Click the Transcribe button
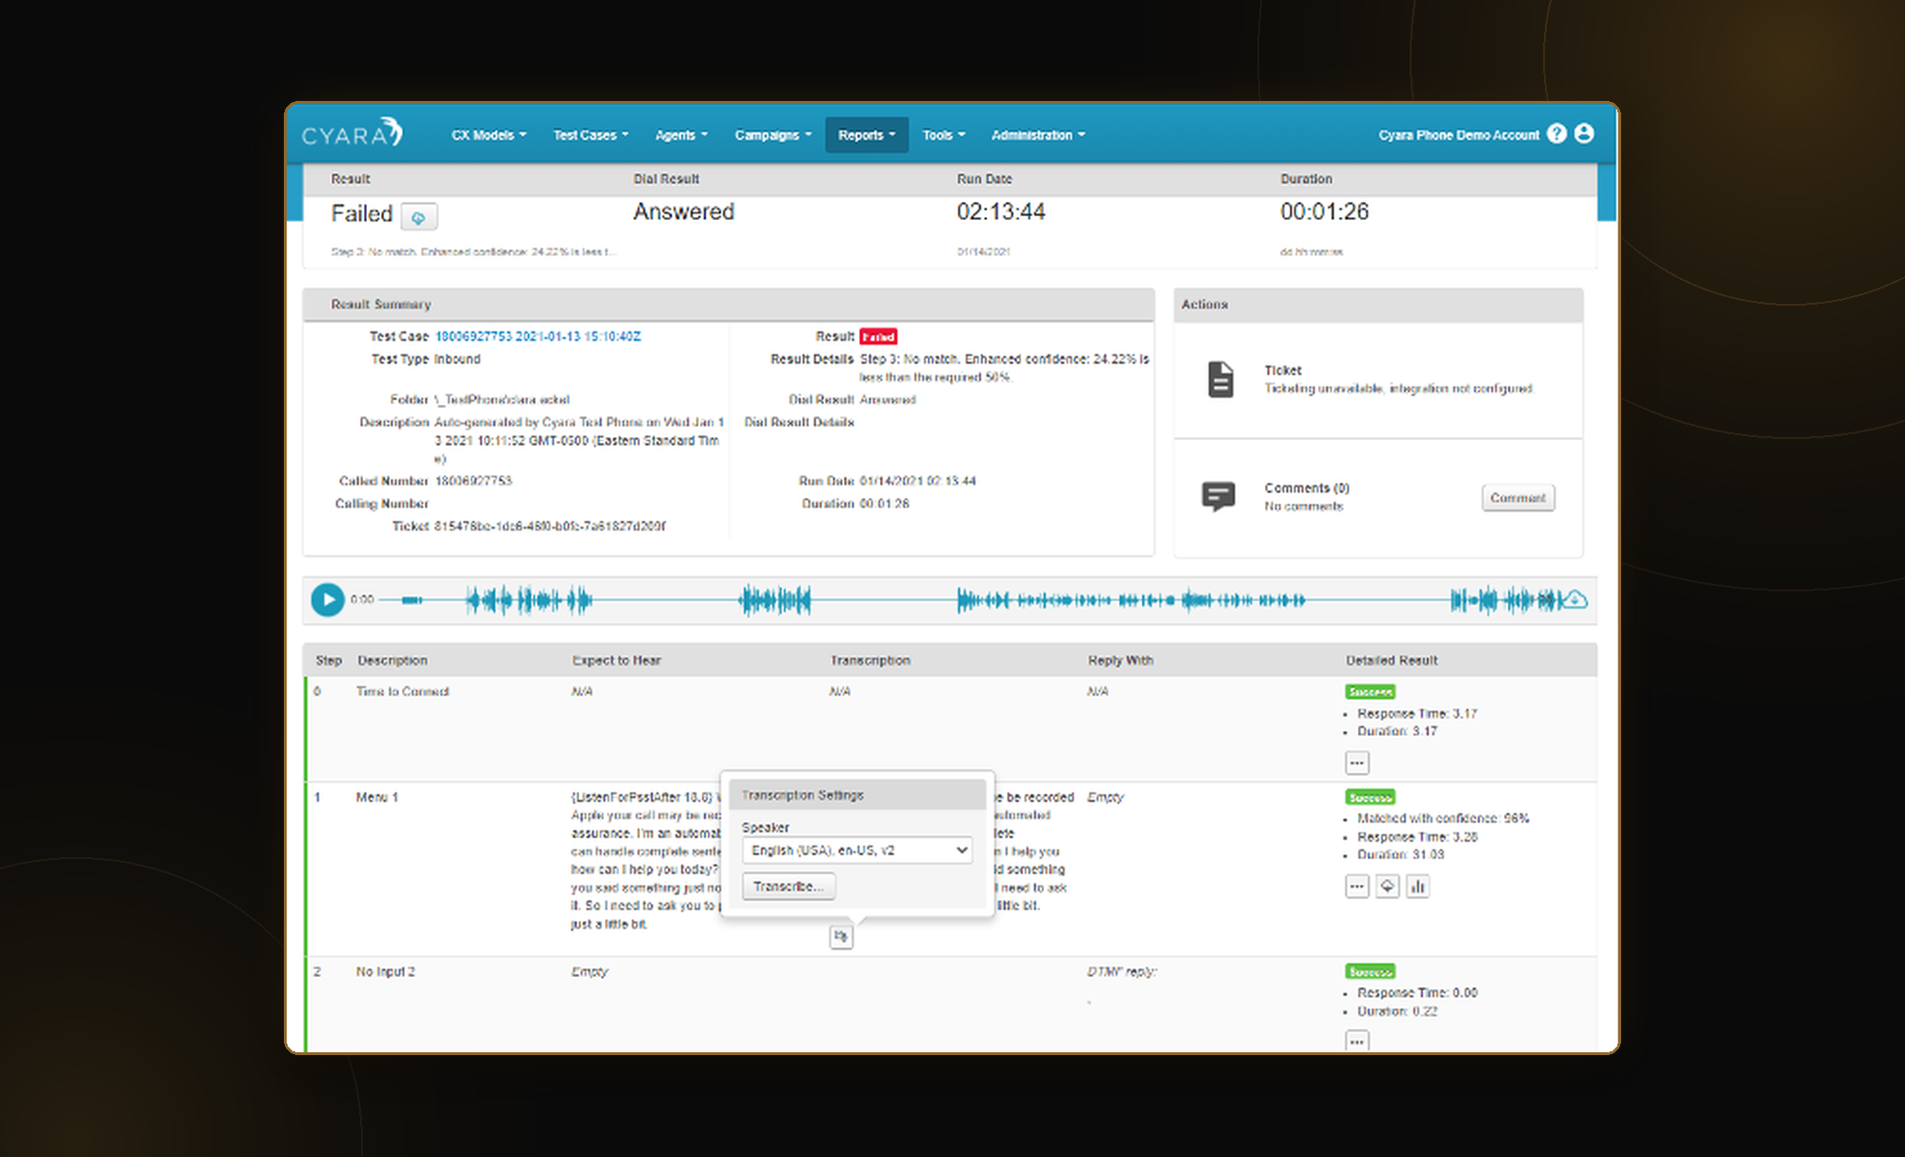The height and width of the screenshot is (1157, 1905). point(789,887)
